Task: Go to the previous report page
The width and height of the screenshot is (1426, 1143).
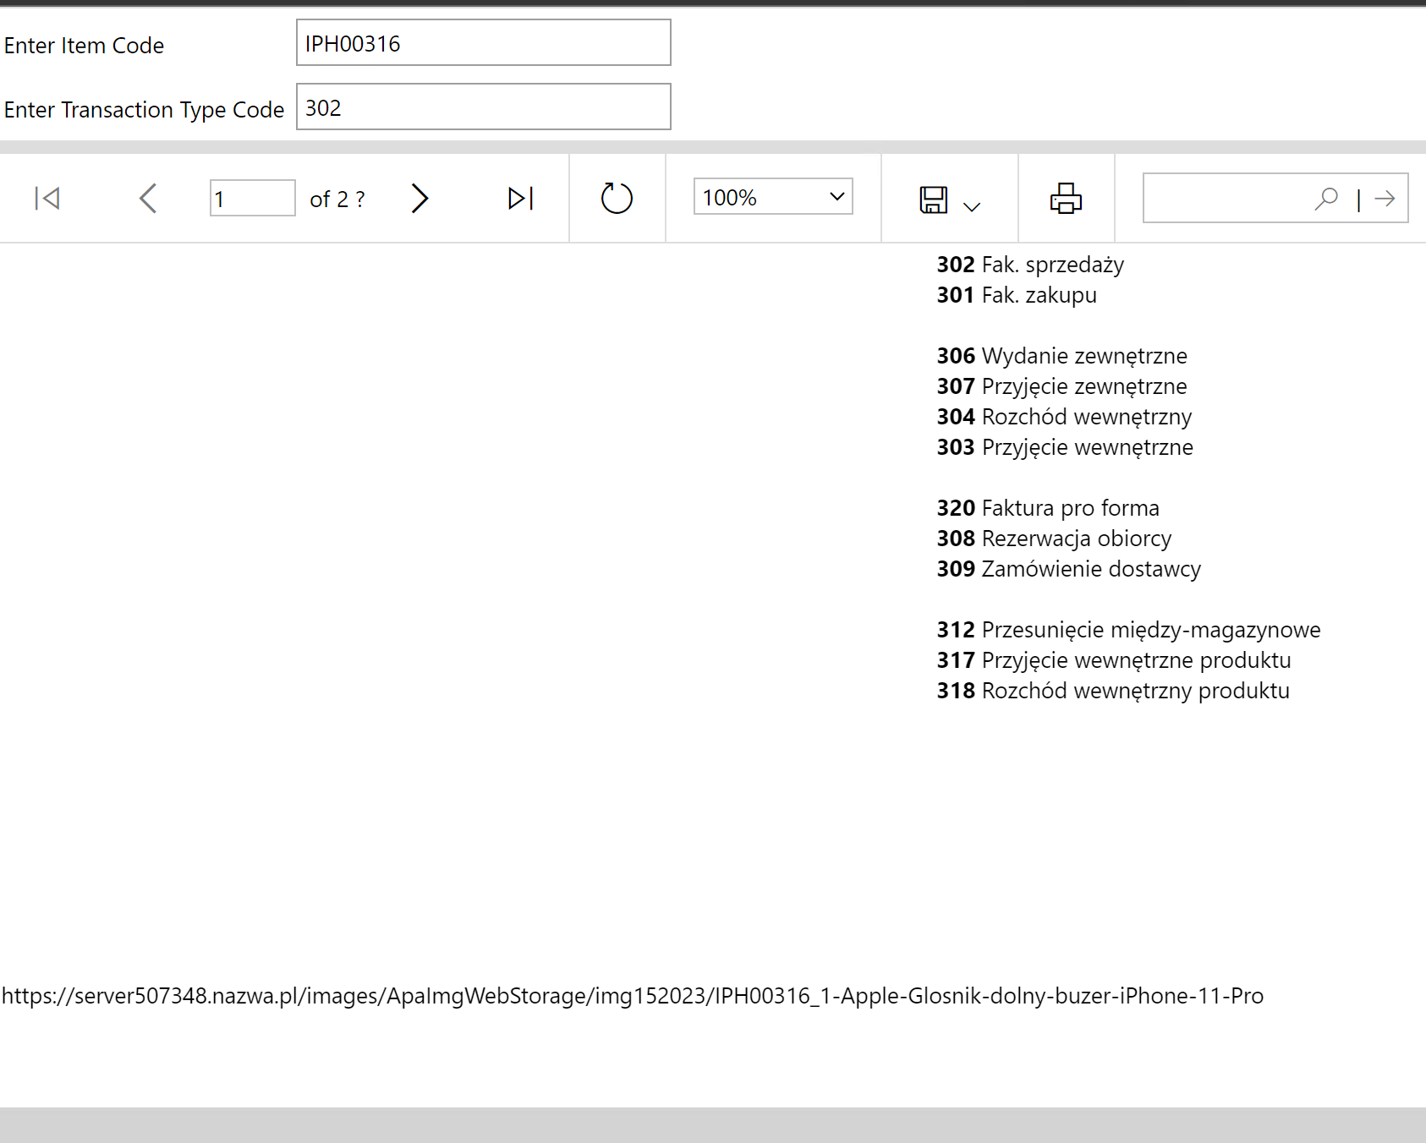Action: pos(148,198)
